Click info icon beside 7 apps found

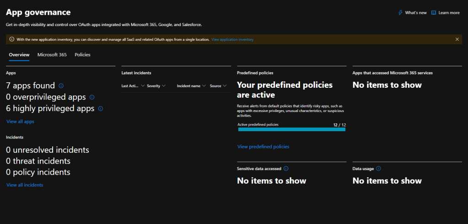(61, 85)
